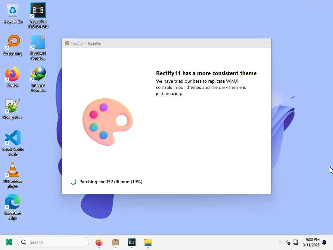Click the 'We have tried our best' description text

201,87
